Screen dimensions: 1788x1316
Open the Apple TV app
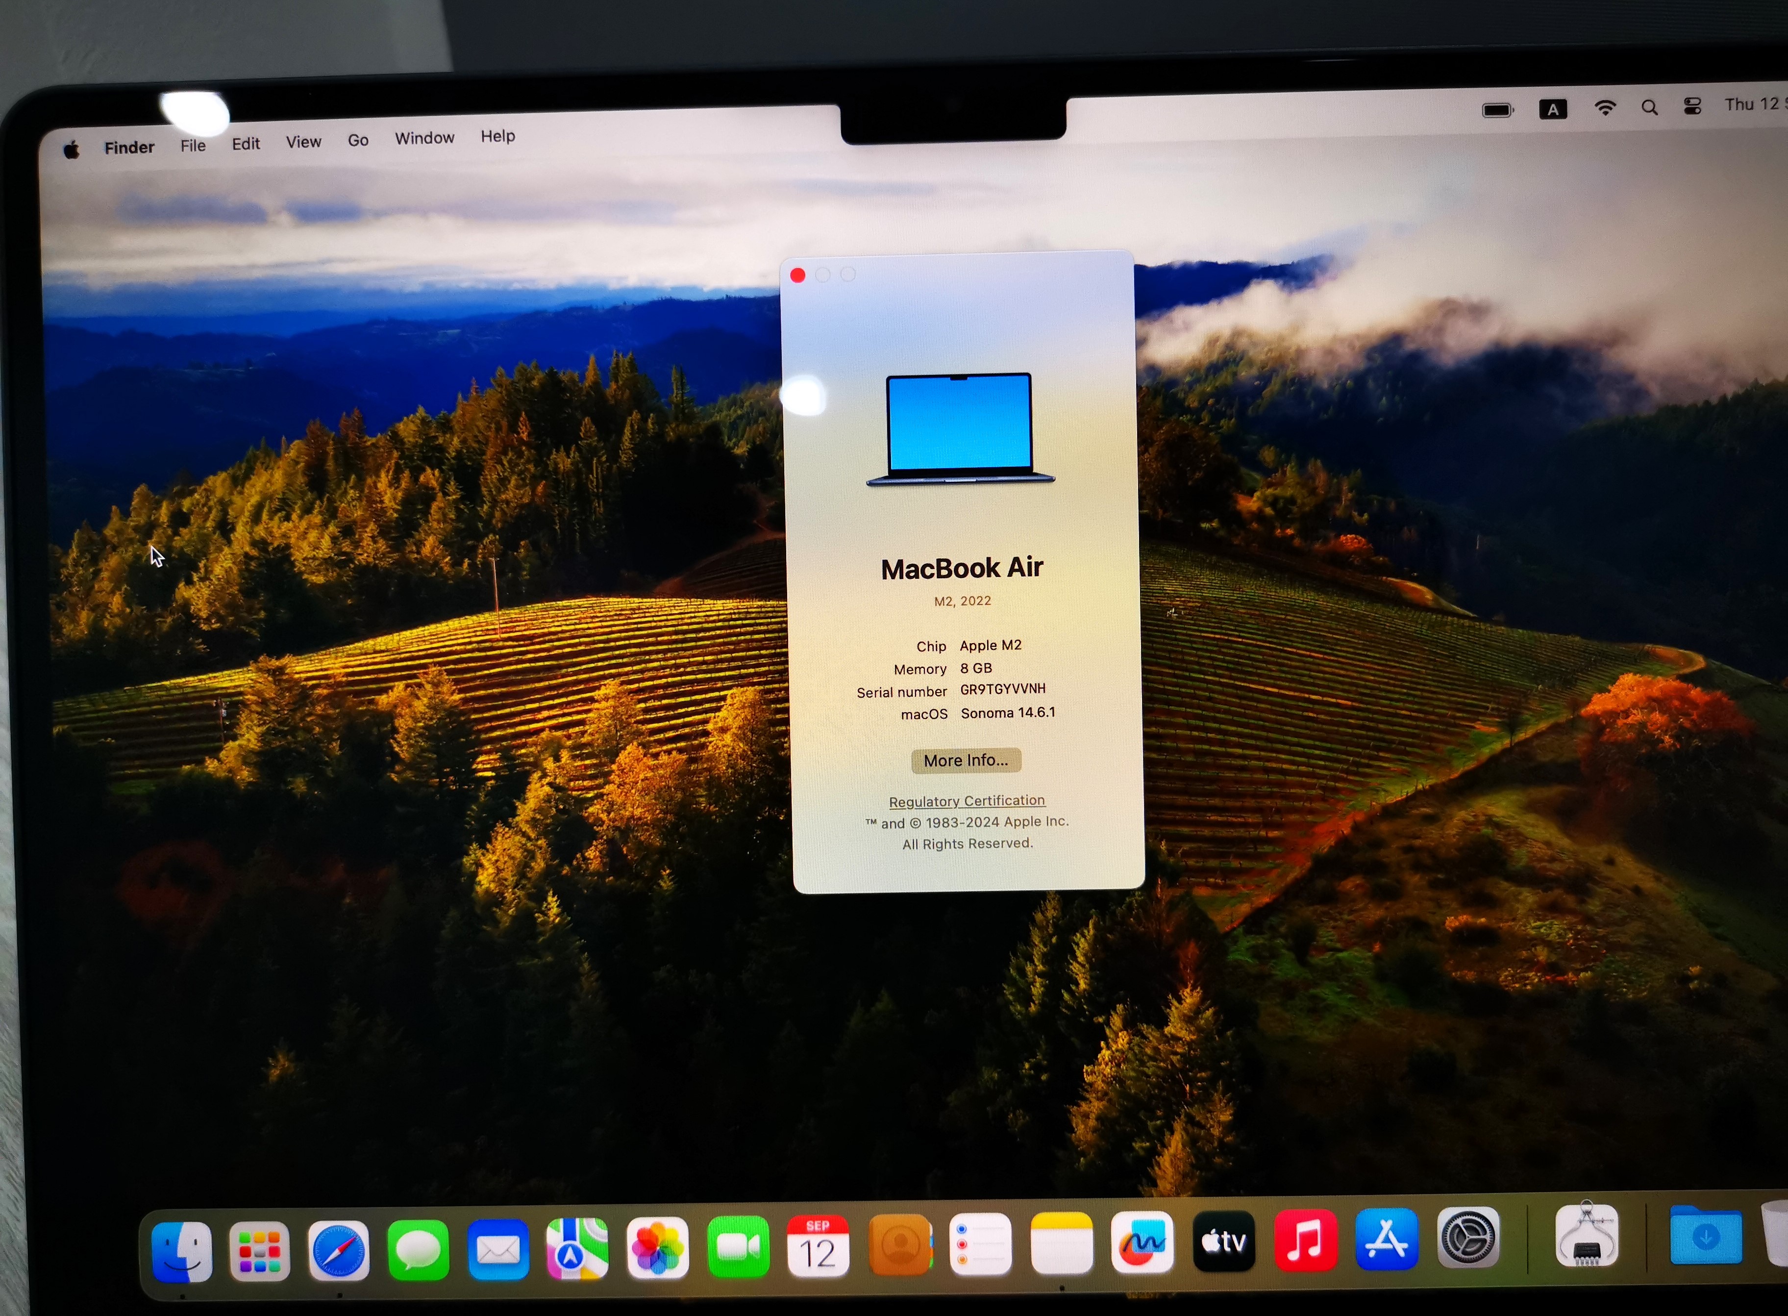tap(1224, 1240)
